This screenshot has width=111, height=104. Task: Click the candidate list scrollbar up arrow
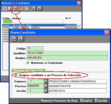(79, 25)
